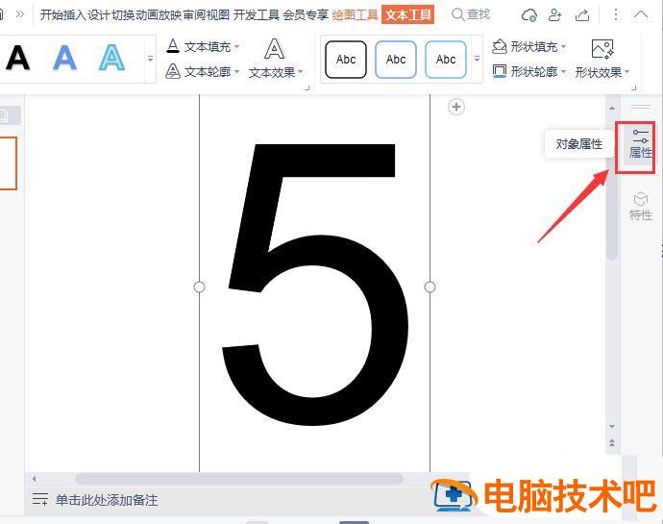Switch to the 绘图工具 tab

[x=356, y=14]
